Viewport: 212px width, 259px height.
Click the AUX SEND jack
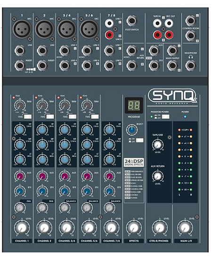click(x=154, y=51)
